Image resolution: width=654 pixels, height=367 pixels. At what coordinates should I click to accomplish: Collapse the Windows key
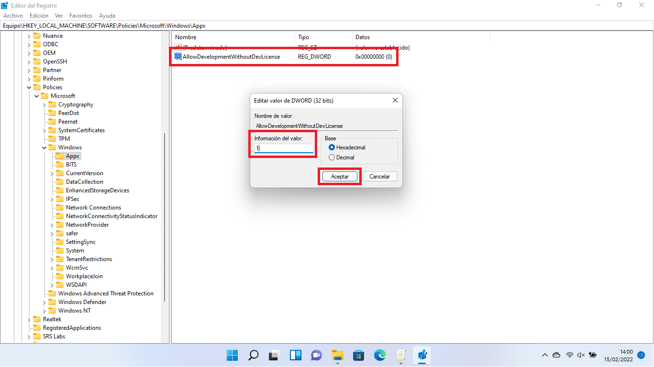pyautogui.click(x=44, y=147)
